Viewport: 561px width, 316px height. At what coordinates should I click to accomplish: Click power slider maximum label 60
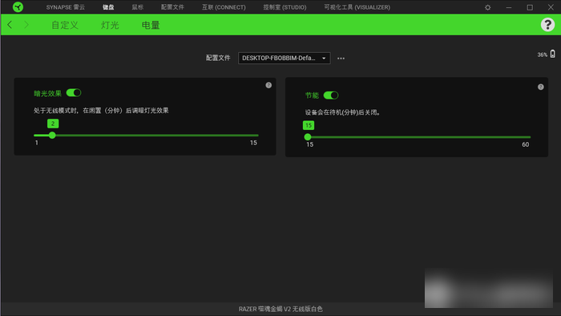pyautogui.click(x=525, y=144)
